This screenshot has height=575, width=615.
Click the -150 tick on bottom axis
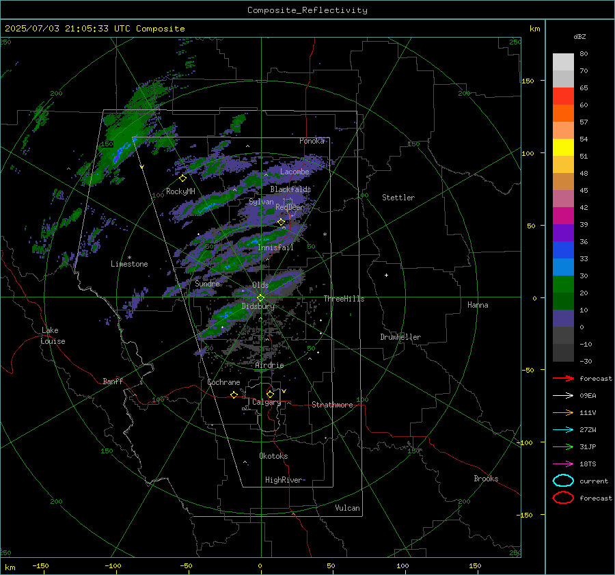pos(40,565)
